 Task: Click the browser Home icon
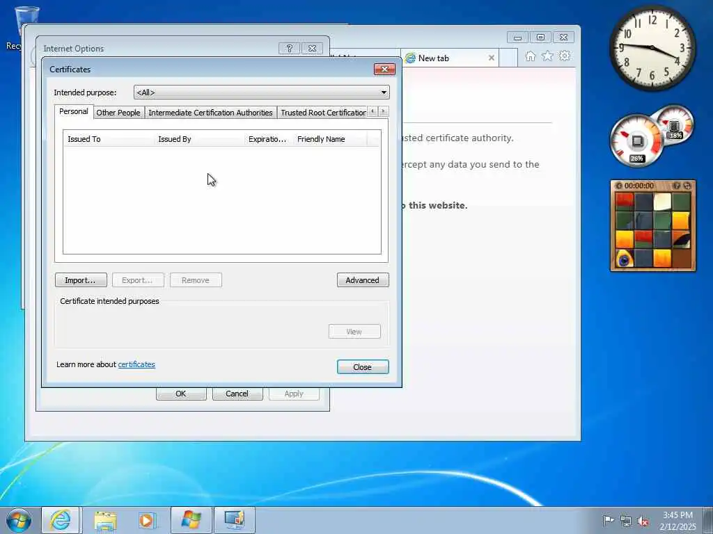point(530,56)
